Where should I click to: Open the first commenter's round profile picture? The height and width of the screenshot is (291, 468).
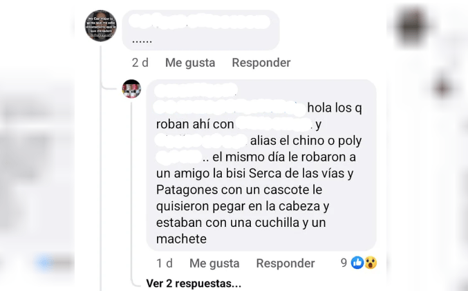click(x=101, y=26)
